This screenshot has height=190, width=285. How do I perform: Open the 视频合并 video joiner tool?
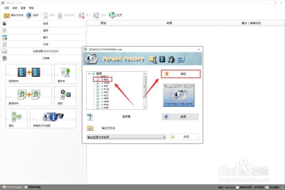28,74
